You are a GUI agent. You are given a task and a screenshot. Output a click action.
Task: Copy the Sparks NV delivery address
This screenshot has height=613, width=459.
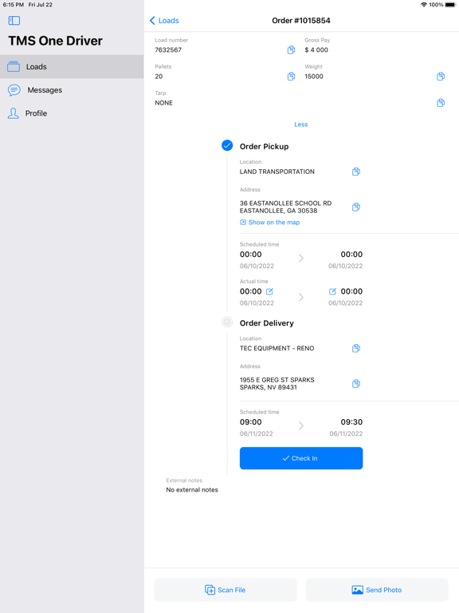tap(356, 383)
